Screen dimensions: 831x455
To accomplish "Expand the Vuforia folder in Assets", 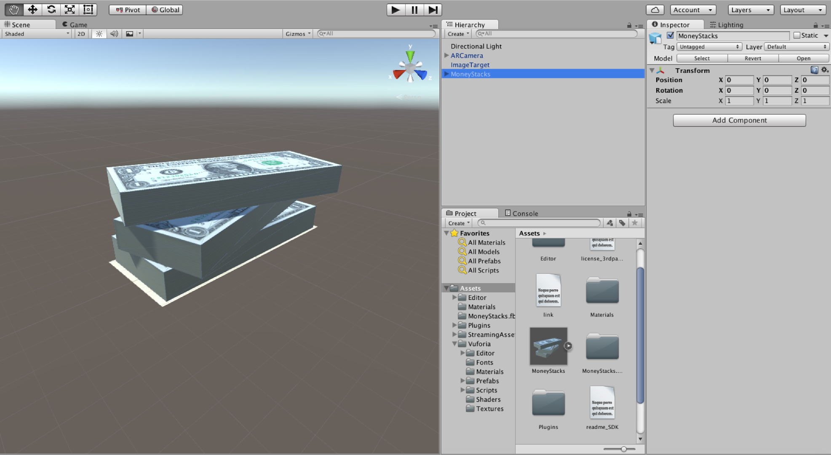I will tap(454, 344).
